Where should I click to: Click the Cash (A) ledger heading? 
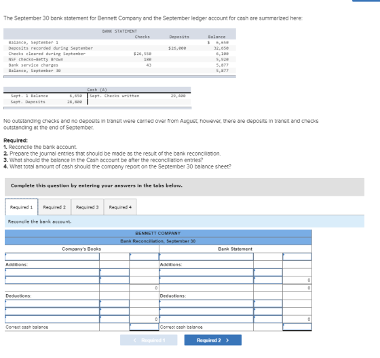coord(97,90)
